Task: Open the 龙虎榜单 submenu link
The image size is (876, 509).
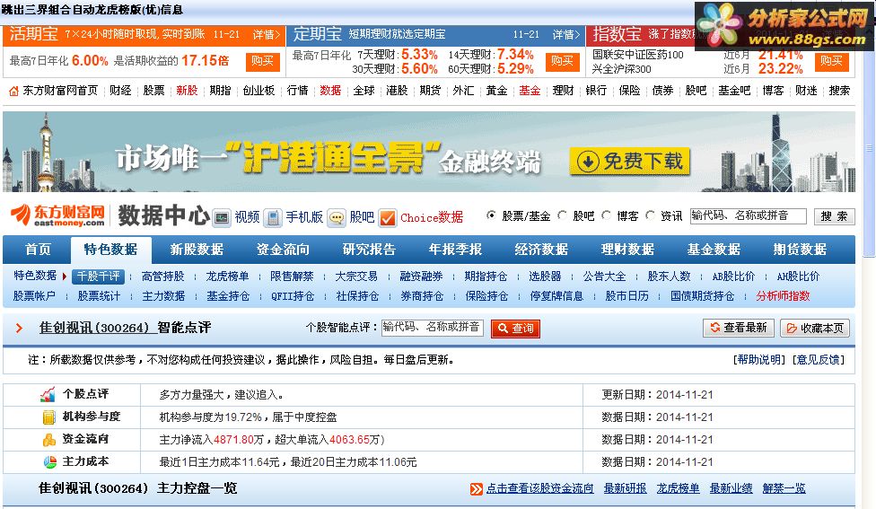Action: pyautogui.click(x=227, y=276)
